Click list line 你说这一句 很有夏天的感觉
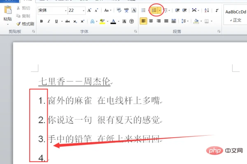Viewport: 247px width, 164px height. 103,120
